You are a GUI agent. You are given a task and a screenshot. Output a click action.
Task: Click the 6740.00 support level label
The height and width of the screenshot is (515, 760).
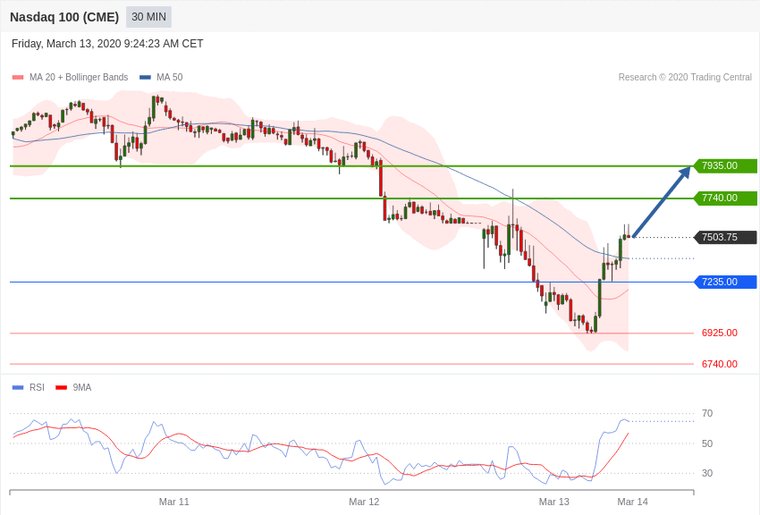(720, 364)
